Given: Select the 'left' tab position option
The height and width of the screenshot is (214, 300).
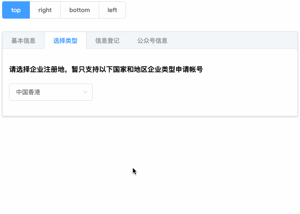Looking at the screenshot, I should 112,10.
